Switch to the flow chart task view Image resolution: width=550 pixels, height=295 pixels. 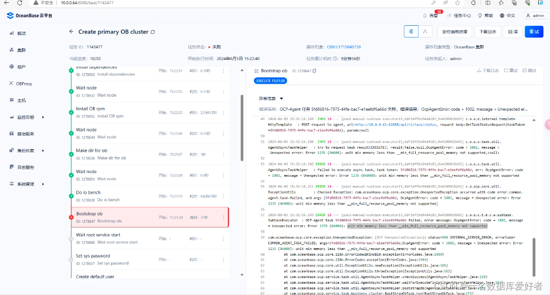click(x=426, y=31)
